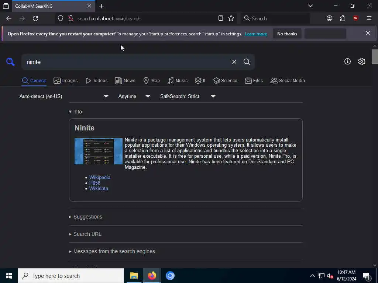
Task: Open Anytime time range dropdown
Action: [x=134, y=96]
